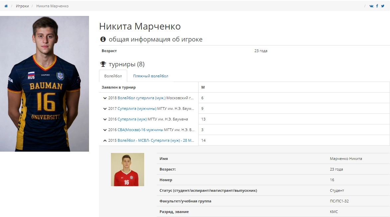Click the home icon in breadcrumb
The image size is (390, 217).
coord(6,6)
